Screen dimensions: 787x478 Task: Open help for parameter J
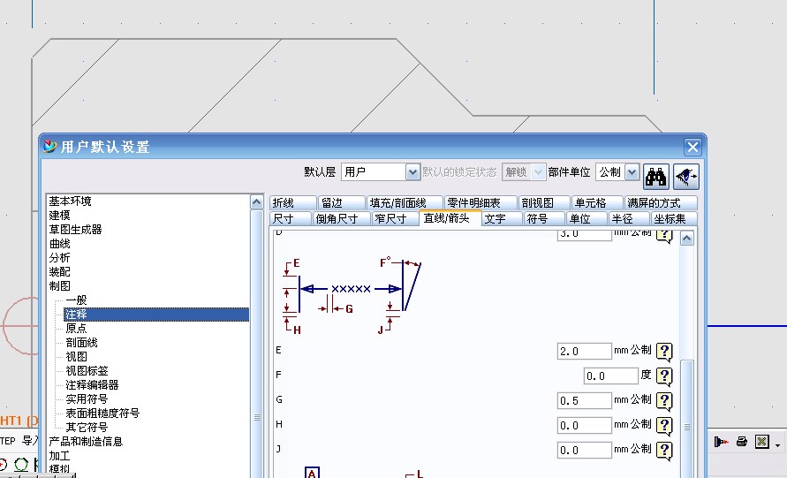[664, 451]
